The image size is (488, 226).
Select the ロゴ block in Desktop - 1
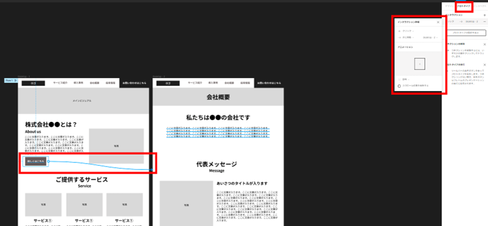(33, 83)
